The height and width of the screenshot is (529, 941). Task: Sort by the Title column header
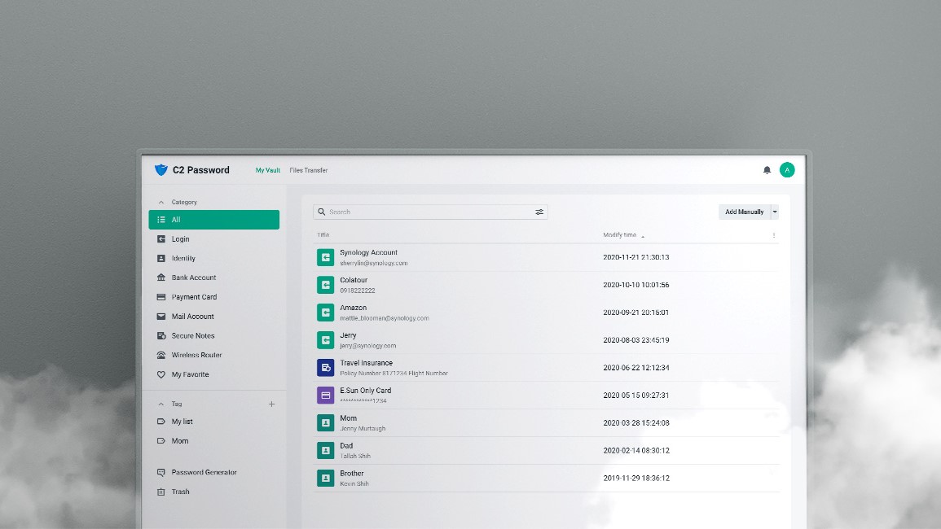click(323, 235)
